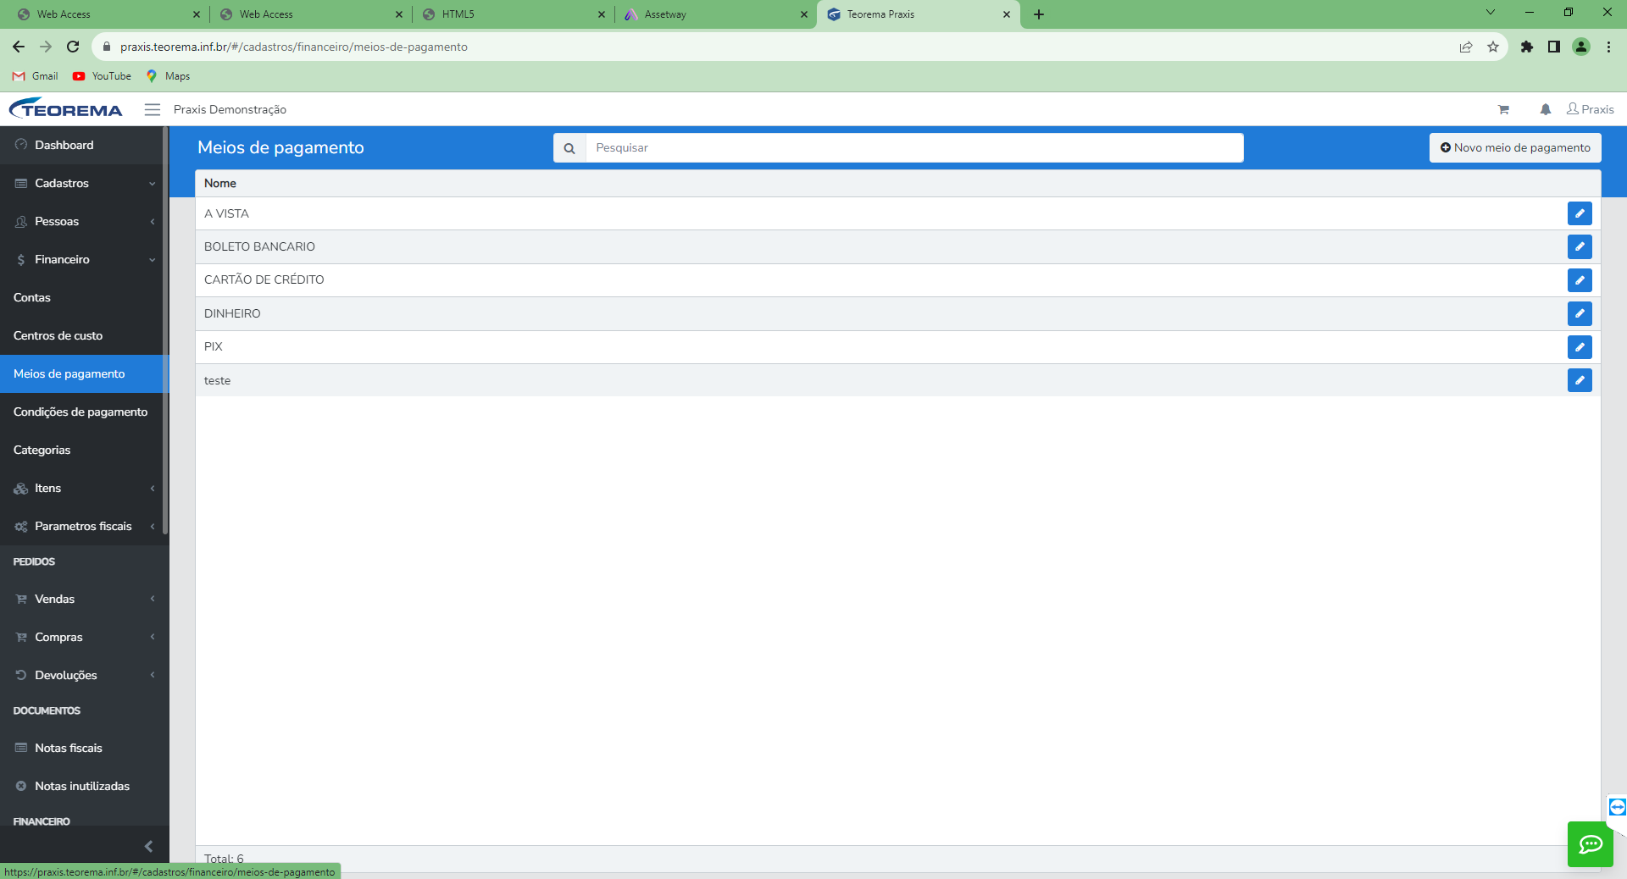Image resolution: width=1627 pixels, height=879 pixels.
Task: Open a new browser tab
Action: point(1039,14)
